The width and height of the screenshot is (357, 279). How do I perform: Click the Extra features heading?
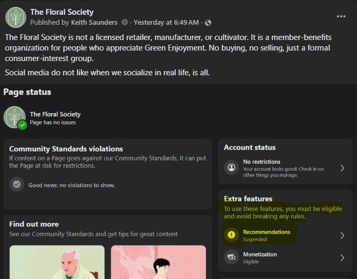(x=248, y=198)
